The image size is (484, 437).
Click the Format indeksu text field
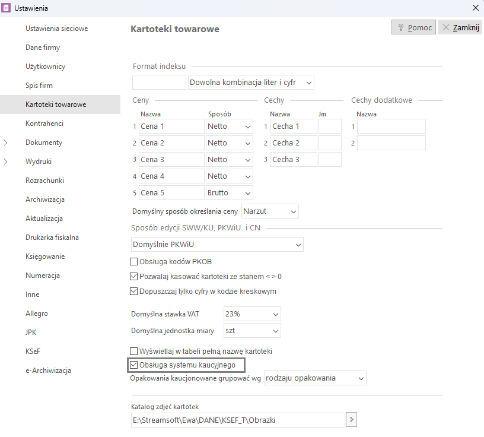(159, 82)
